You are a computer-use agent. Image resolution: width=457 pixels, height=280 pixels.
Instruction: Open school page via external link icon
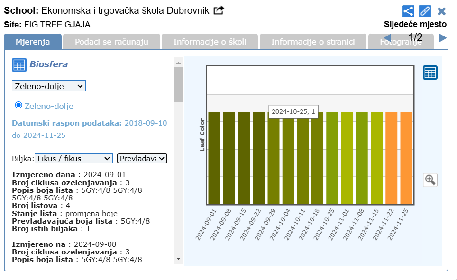[219, 10]
